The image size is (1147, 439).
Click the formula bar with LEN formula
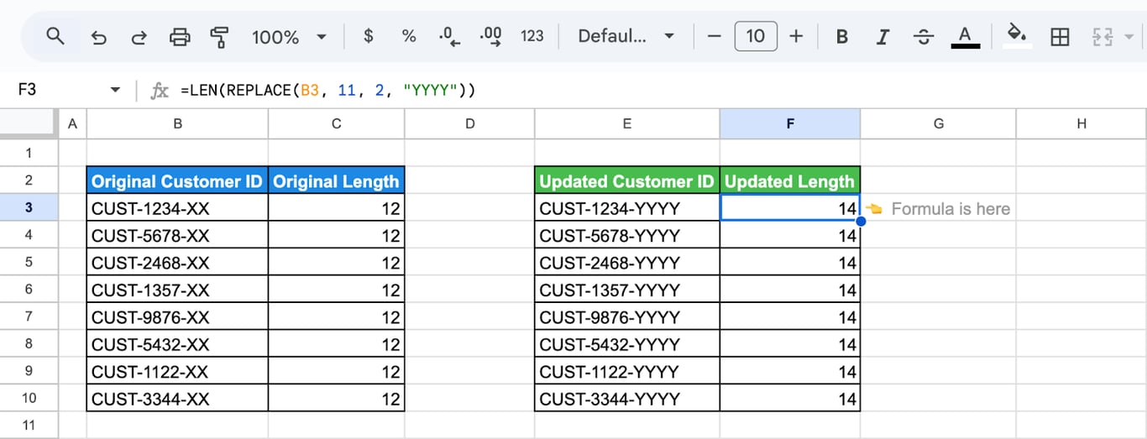tap(655, 90)
